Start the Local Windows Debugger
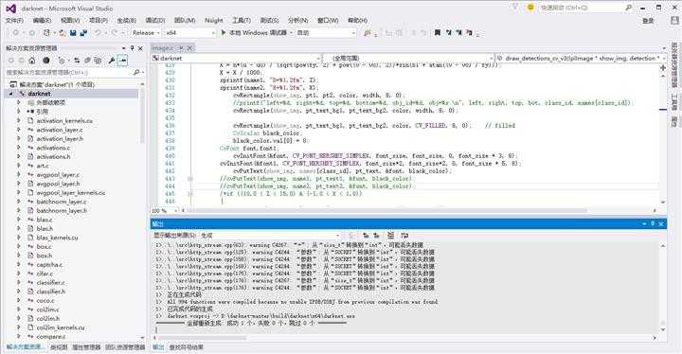 tap(254, 32)
